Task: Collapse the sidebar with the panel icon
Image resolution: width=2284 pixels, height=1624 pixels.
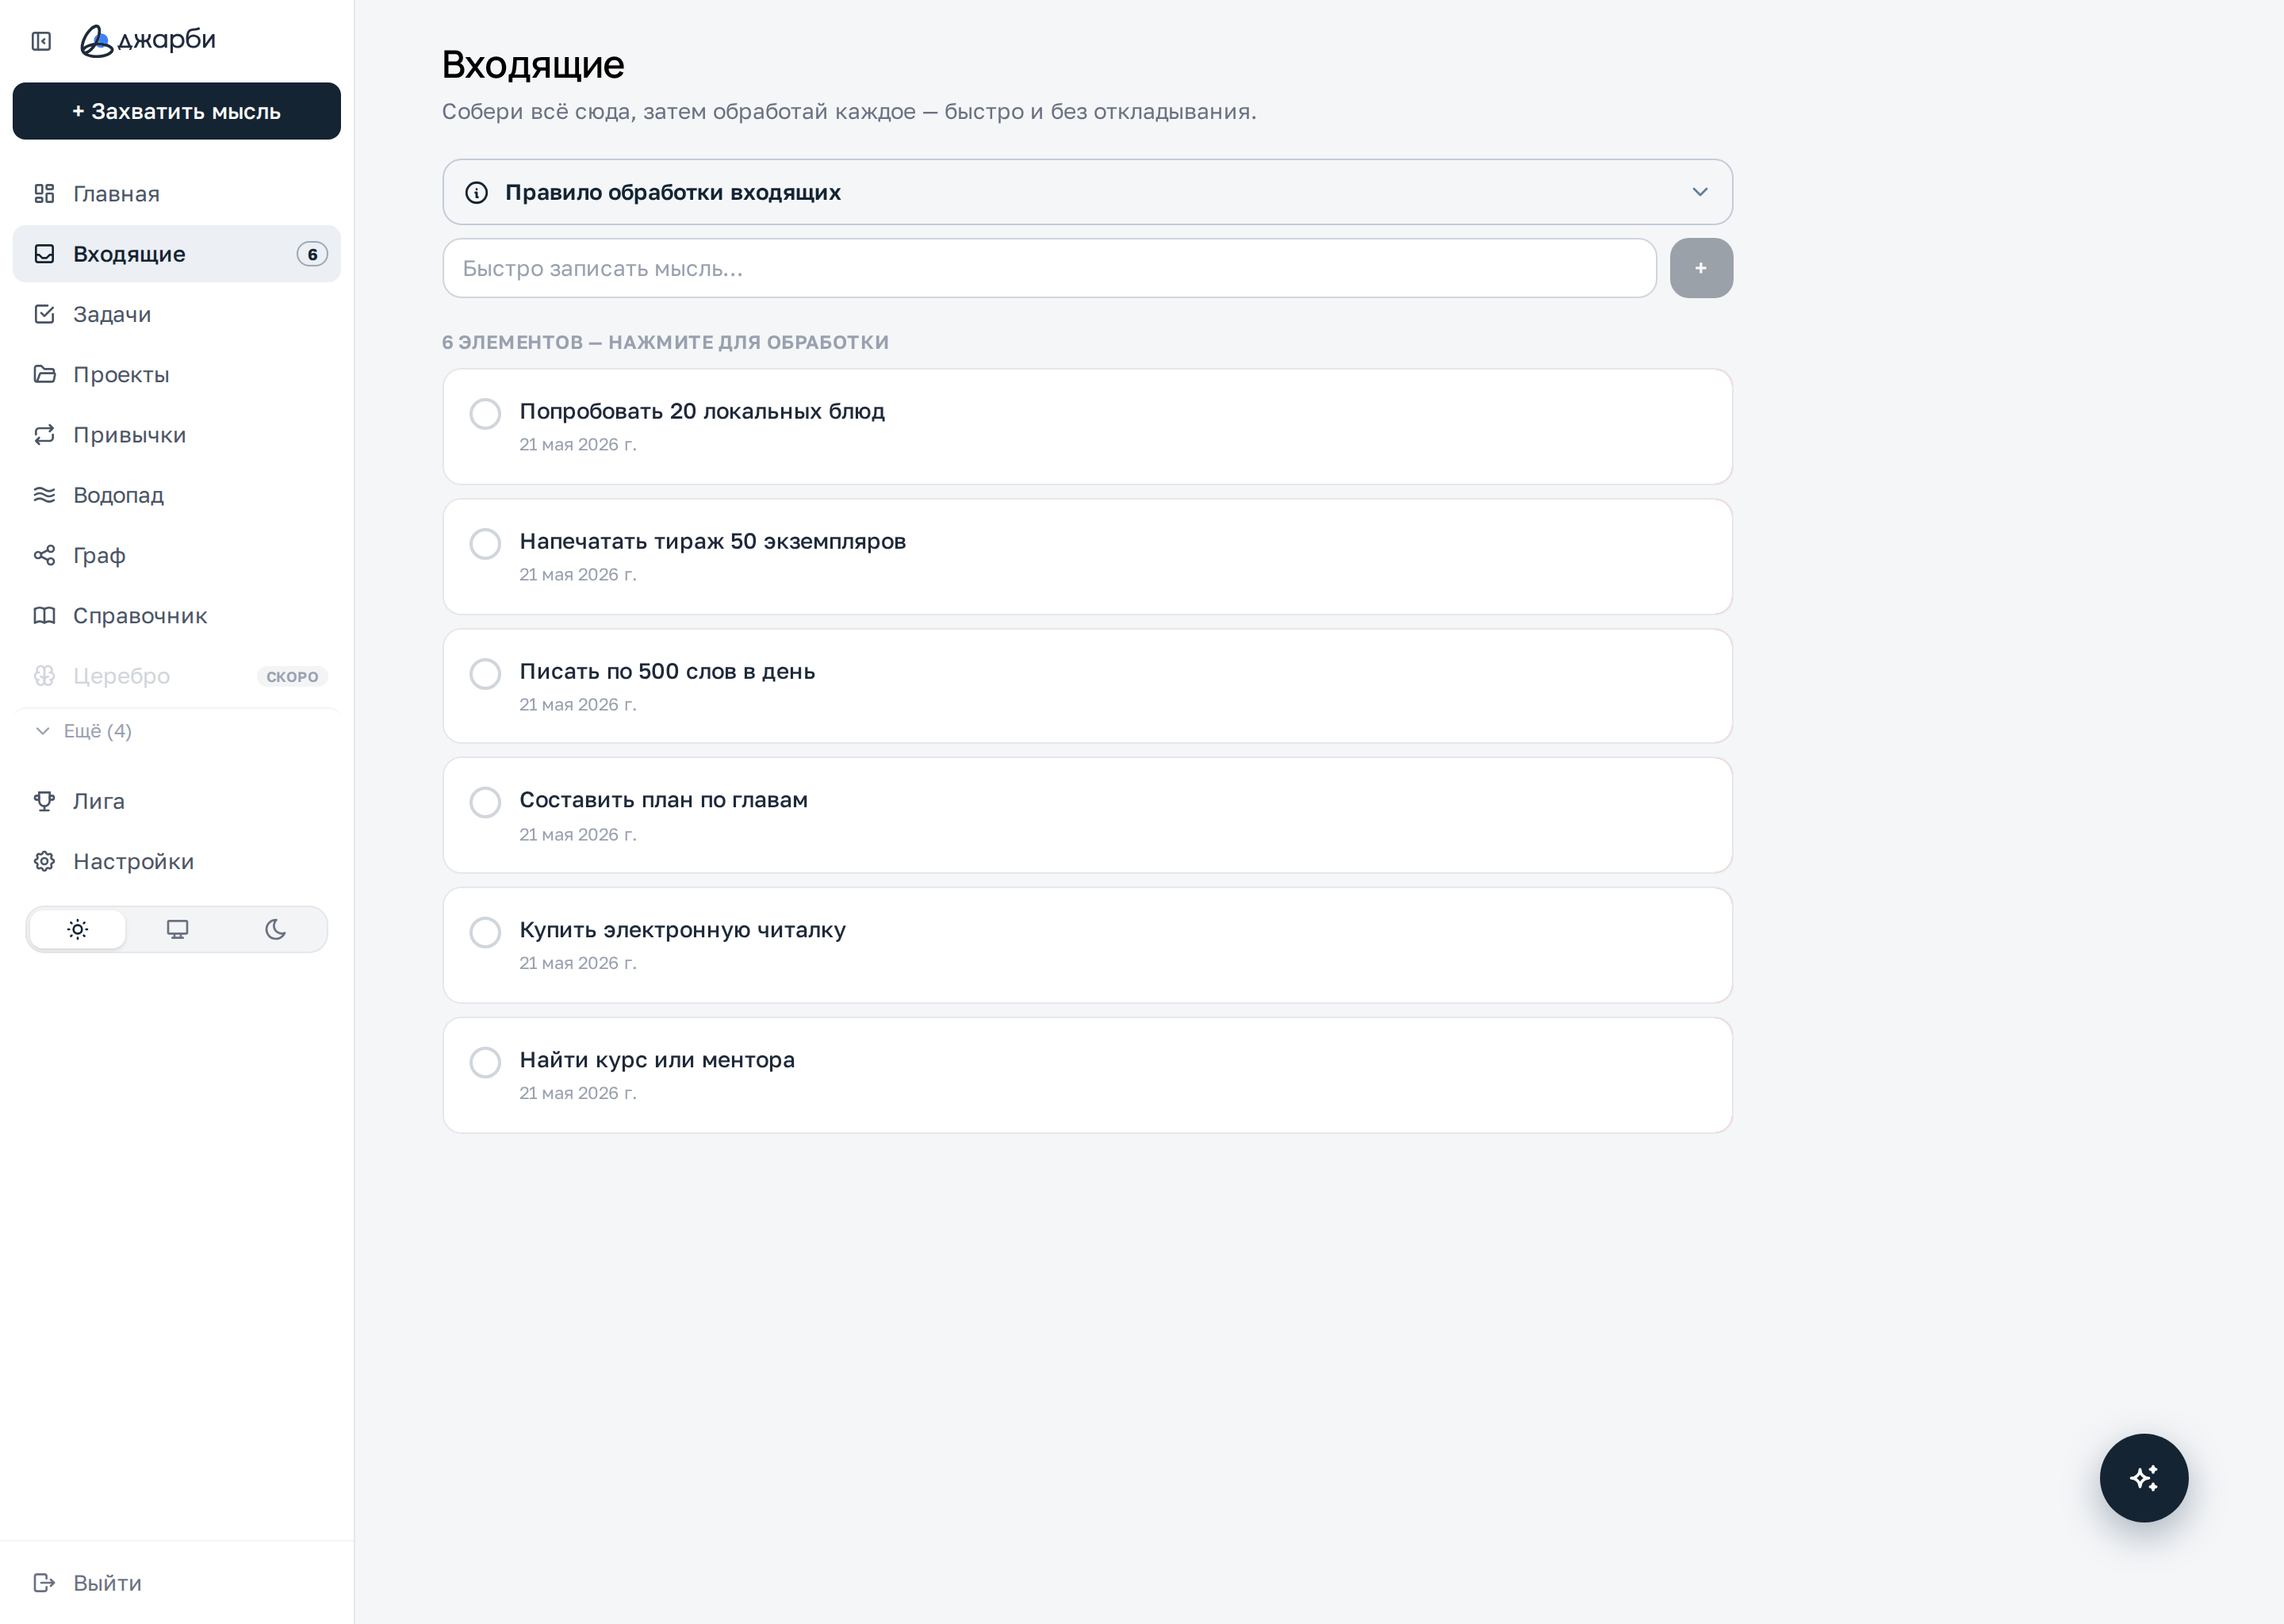Action: (x=41, y=41)
